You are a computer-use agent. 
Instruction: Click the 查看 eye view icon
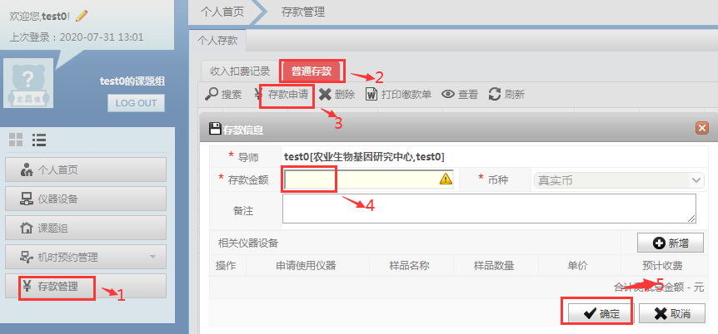pos(448,95)
